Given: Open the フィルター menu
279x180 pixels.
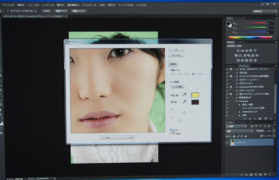Looking at the screenshot, I should point(88,4).
